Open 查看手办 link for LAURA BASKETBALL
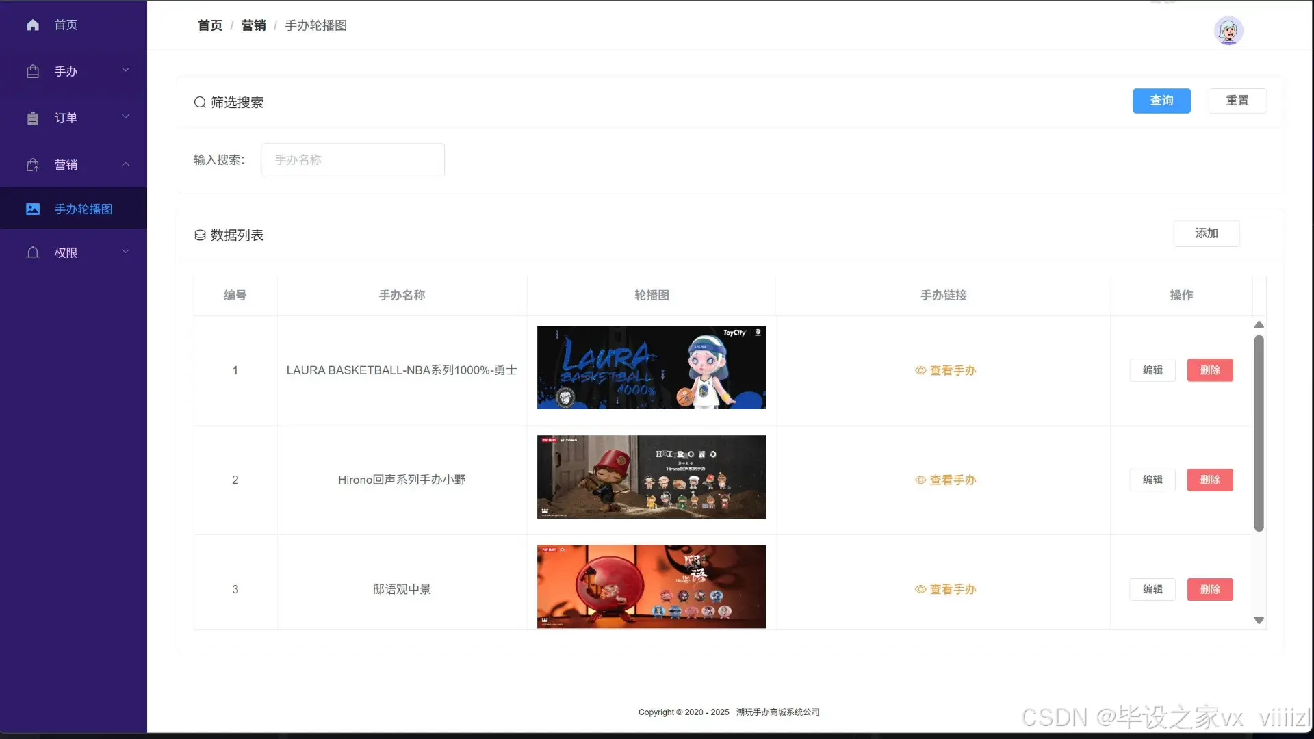Screen dimensions: 1314x739 (x=945, y=370)
